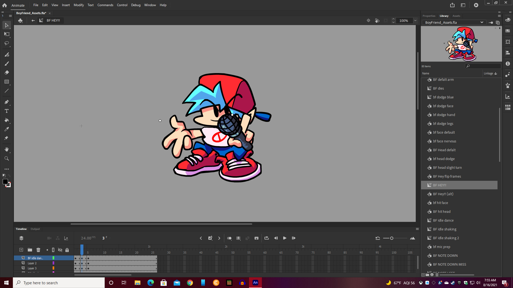This screenshot has height=288, width=513.
Task: Open the Align panel icon
Action: point(508,53)
